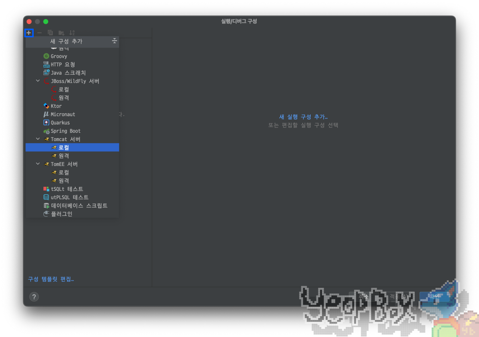Open the 구성 템플릿 편집 link

(x=51, y=279)
